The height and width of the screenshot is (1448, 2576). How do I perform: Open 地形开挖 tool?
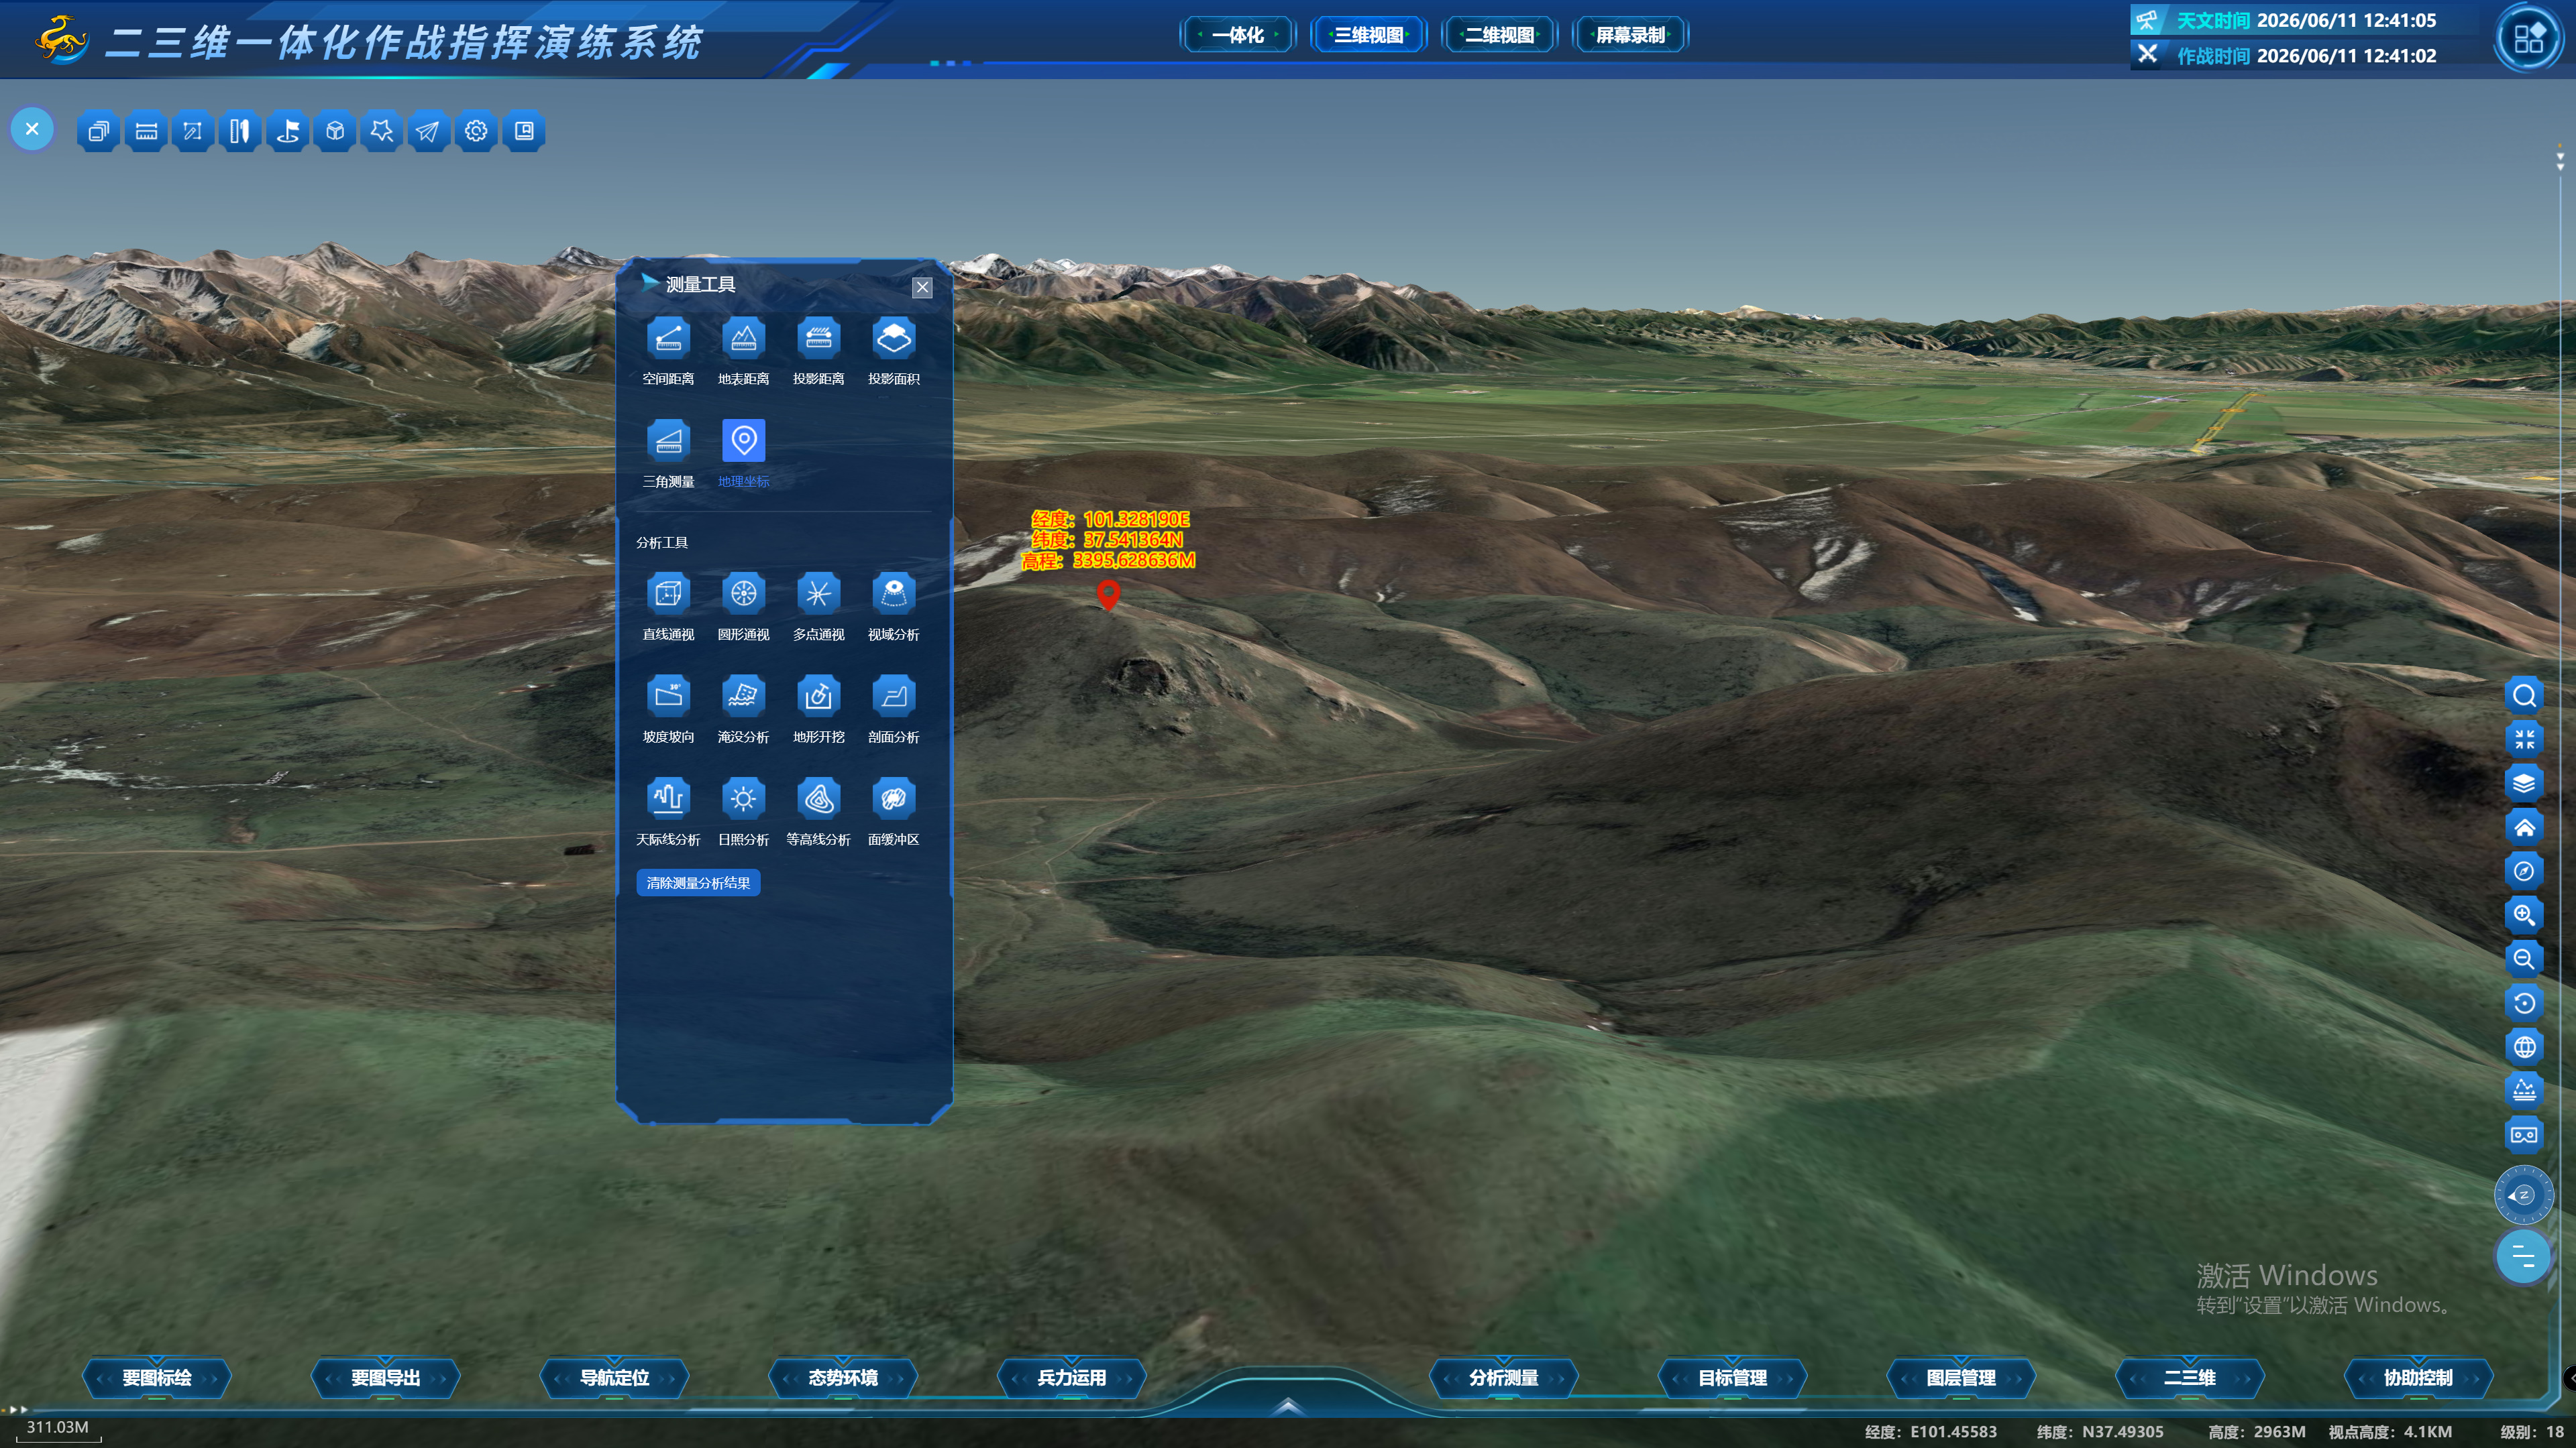pos(818,697)
